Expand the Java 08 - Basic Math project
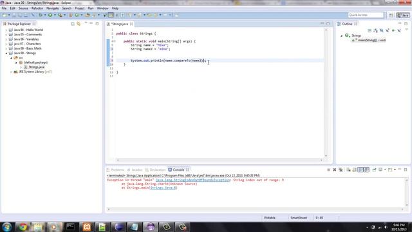 [x=6, y=49]
